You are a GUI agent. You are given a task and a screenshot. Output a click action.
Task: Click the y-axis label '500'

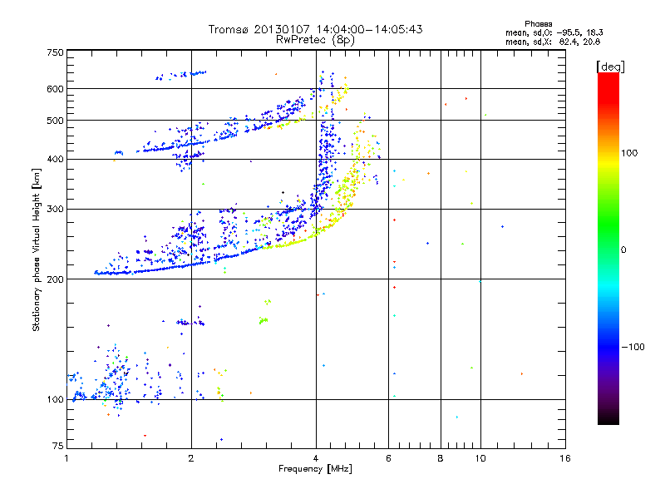[x=55, y=121]
